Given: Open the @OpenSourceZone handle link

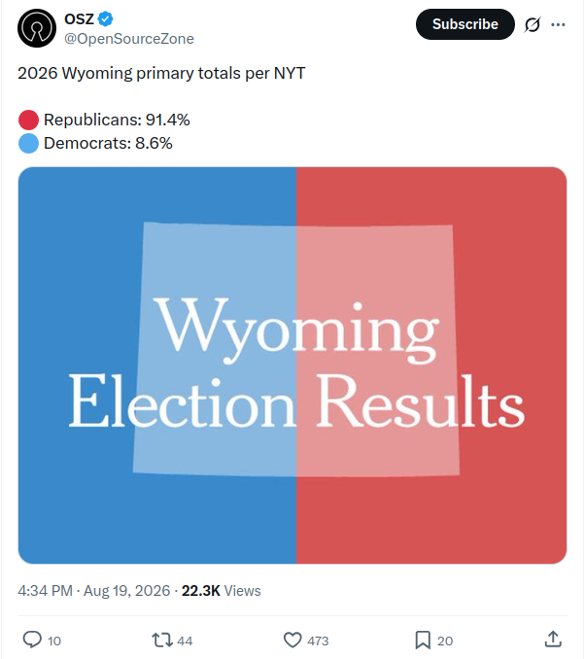Looking at the screenshot, I should pos(129,39).
